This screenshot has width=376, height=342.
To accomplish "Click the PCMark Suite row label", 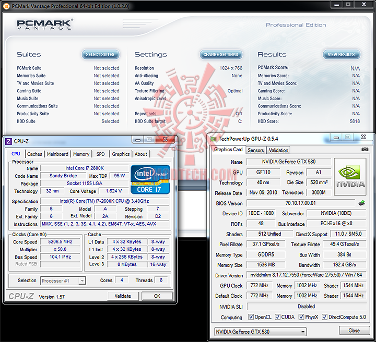I will 29,68.
